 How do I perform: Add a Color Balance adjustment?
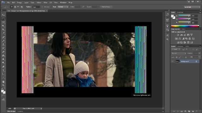[180, 39]
